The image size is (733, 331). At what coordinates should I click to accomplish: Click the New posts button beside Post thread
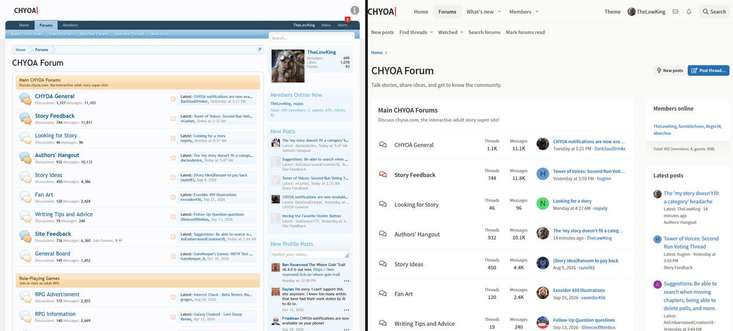(669, 70)
